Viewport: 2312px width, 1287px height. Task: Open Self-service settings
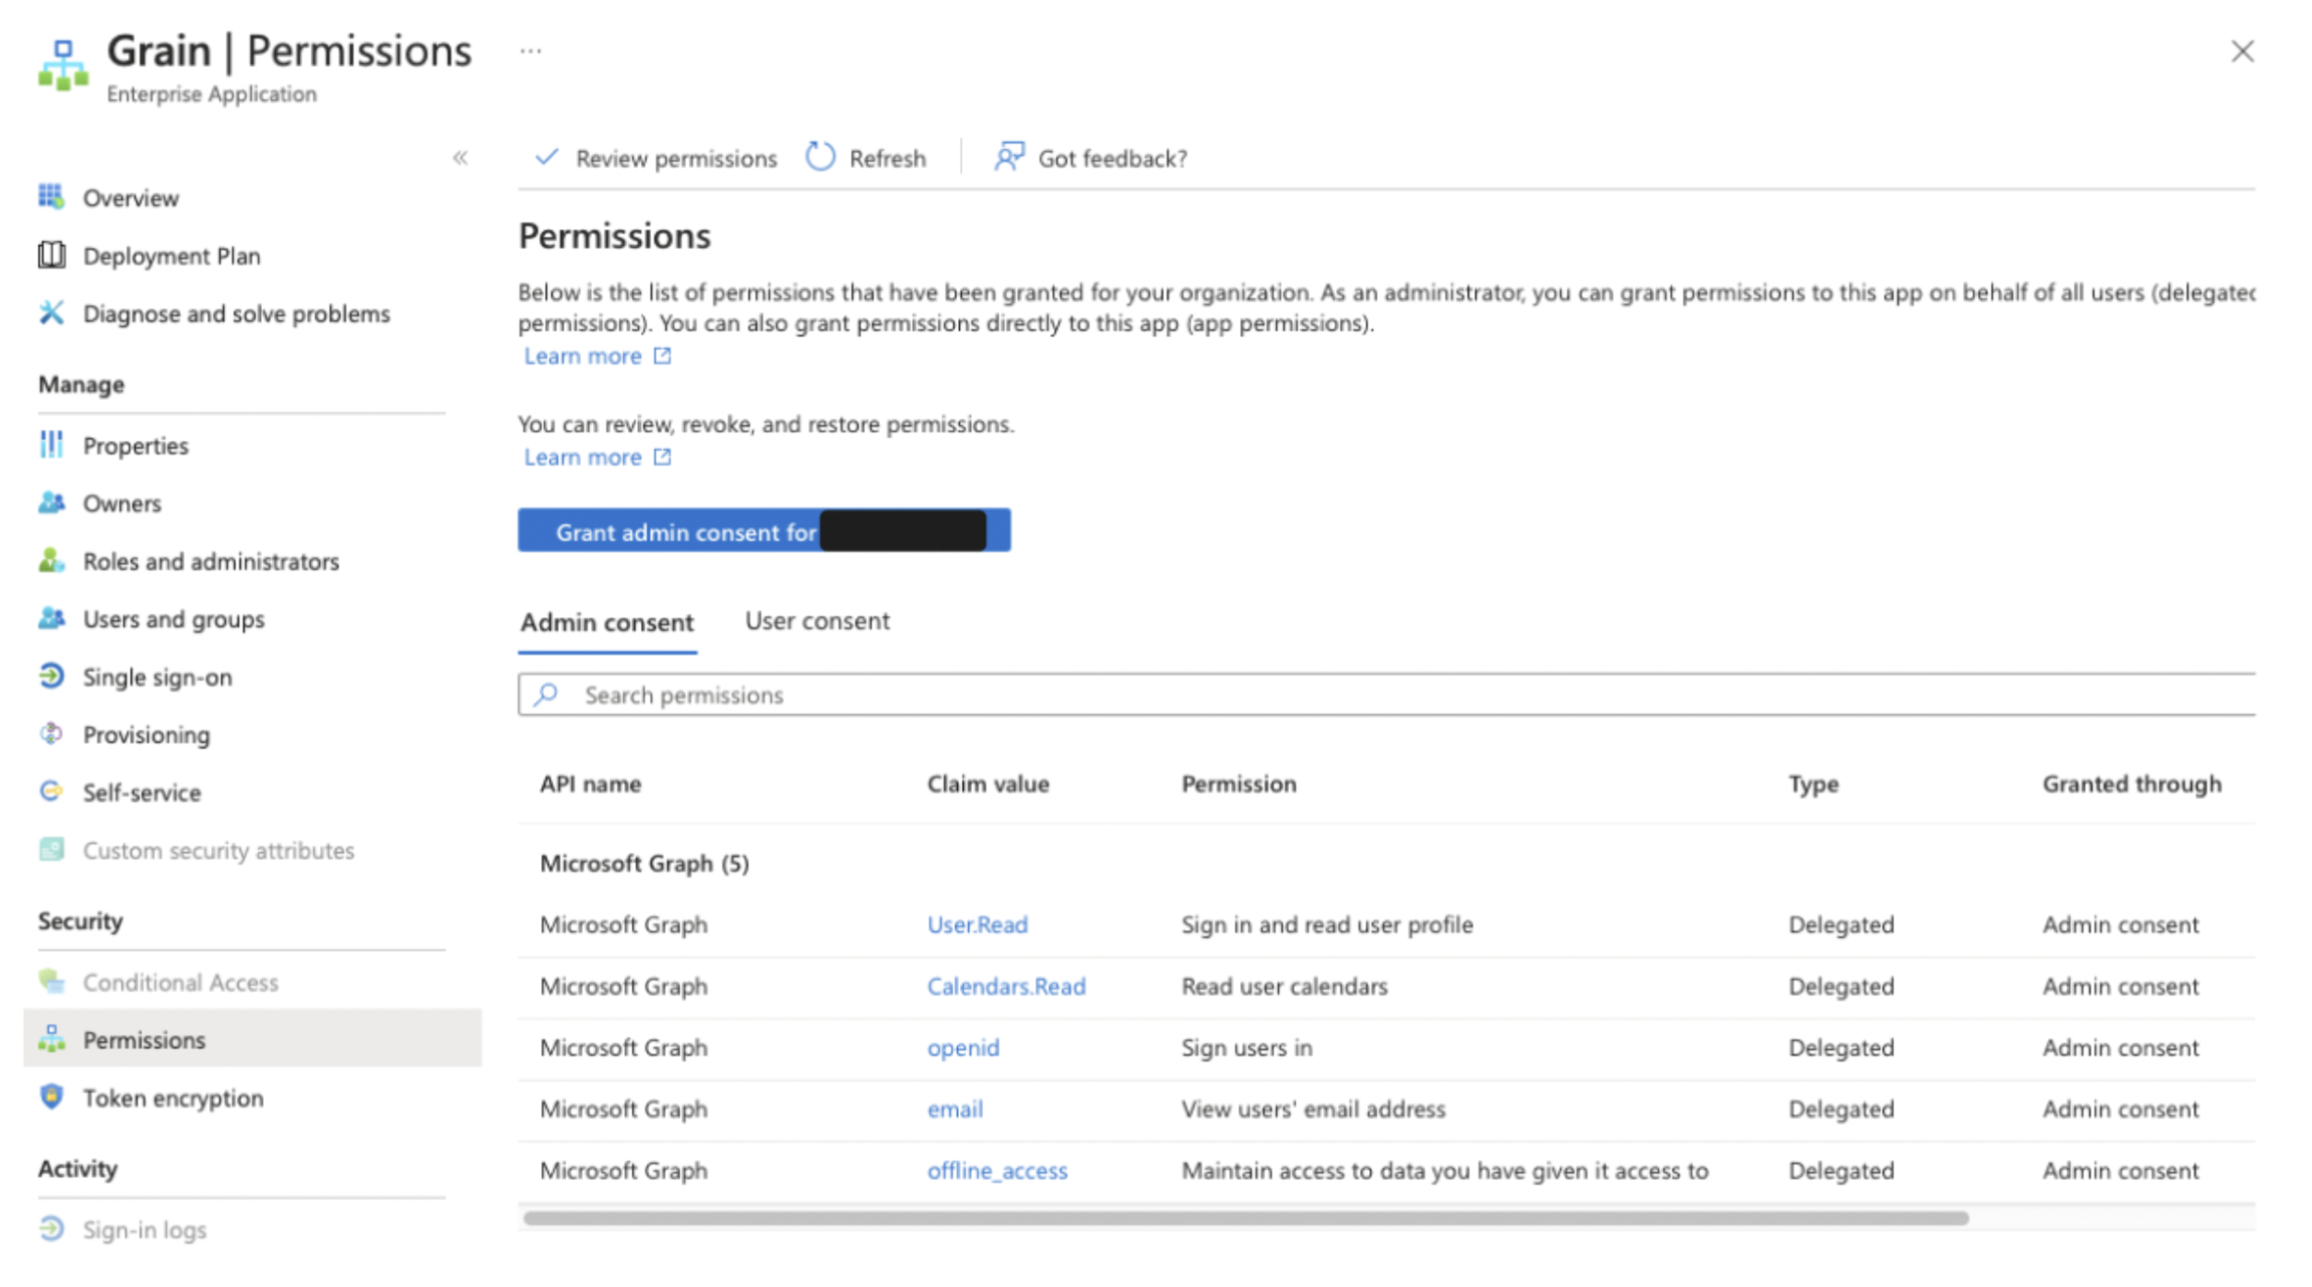point(142,793)
